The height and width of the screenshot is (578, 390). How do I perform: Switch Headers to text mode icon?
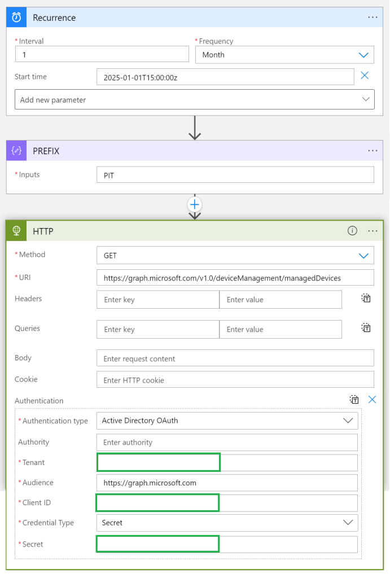[x=366, y=298]
